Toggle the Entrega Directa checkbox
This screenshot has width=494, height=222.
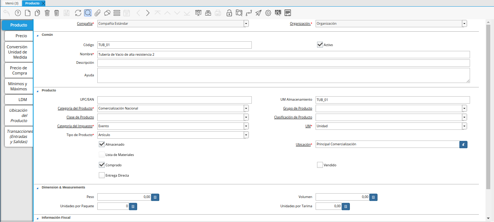102,175
